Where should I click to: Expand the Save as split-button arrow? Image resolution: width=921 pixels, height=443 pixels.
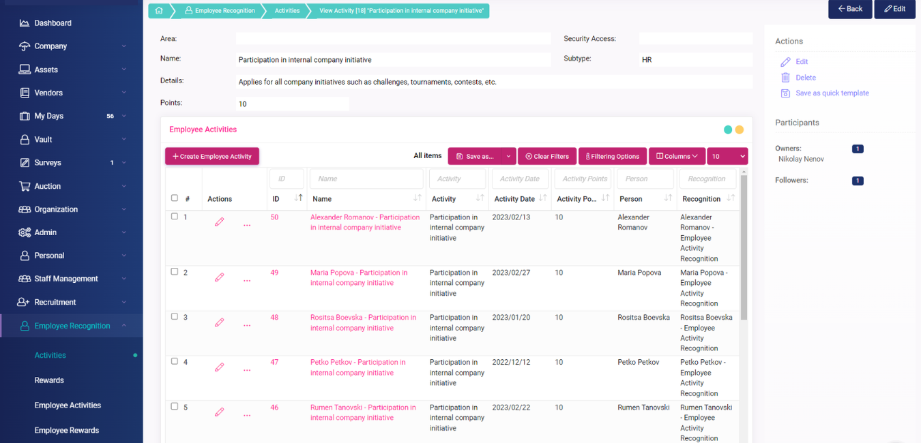pyautogui.click(x=508, y=156)
